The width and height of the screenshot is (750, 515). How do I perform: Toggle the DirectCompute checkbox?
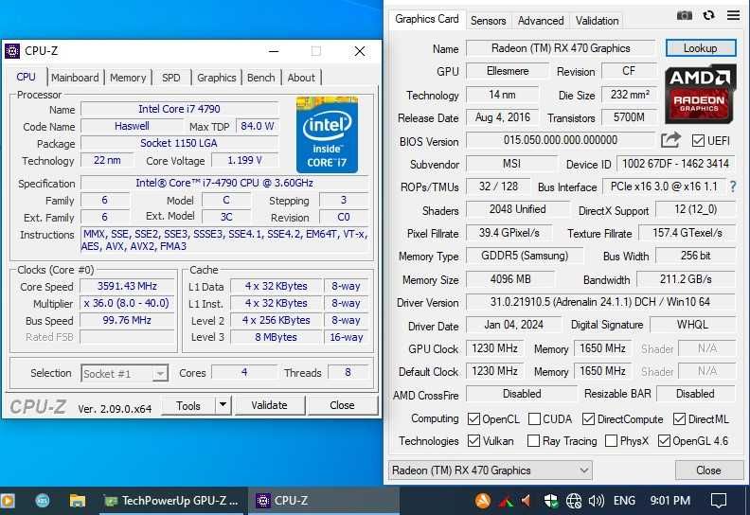pyautogui.click(x=588, y=418)
